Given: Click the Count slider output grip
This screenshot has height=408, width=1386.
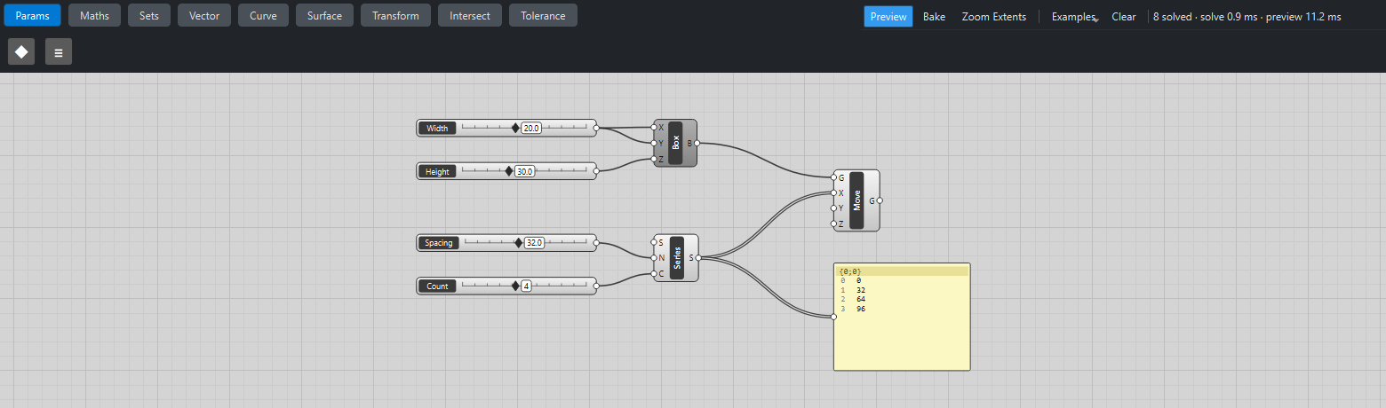Looking at the screenshot, I should click(x=596, y=286).
